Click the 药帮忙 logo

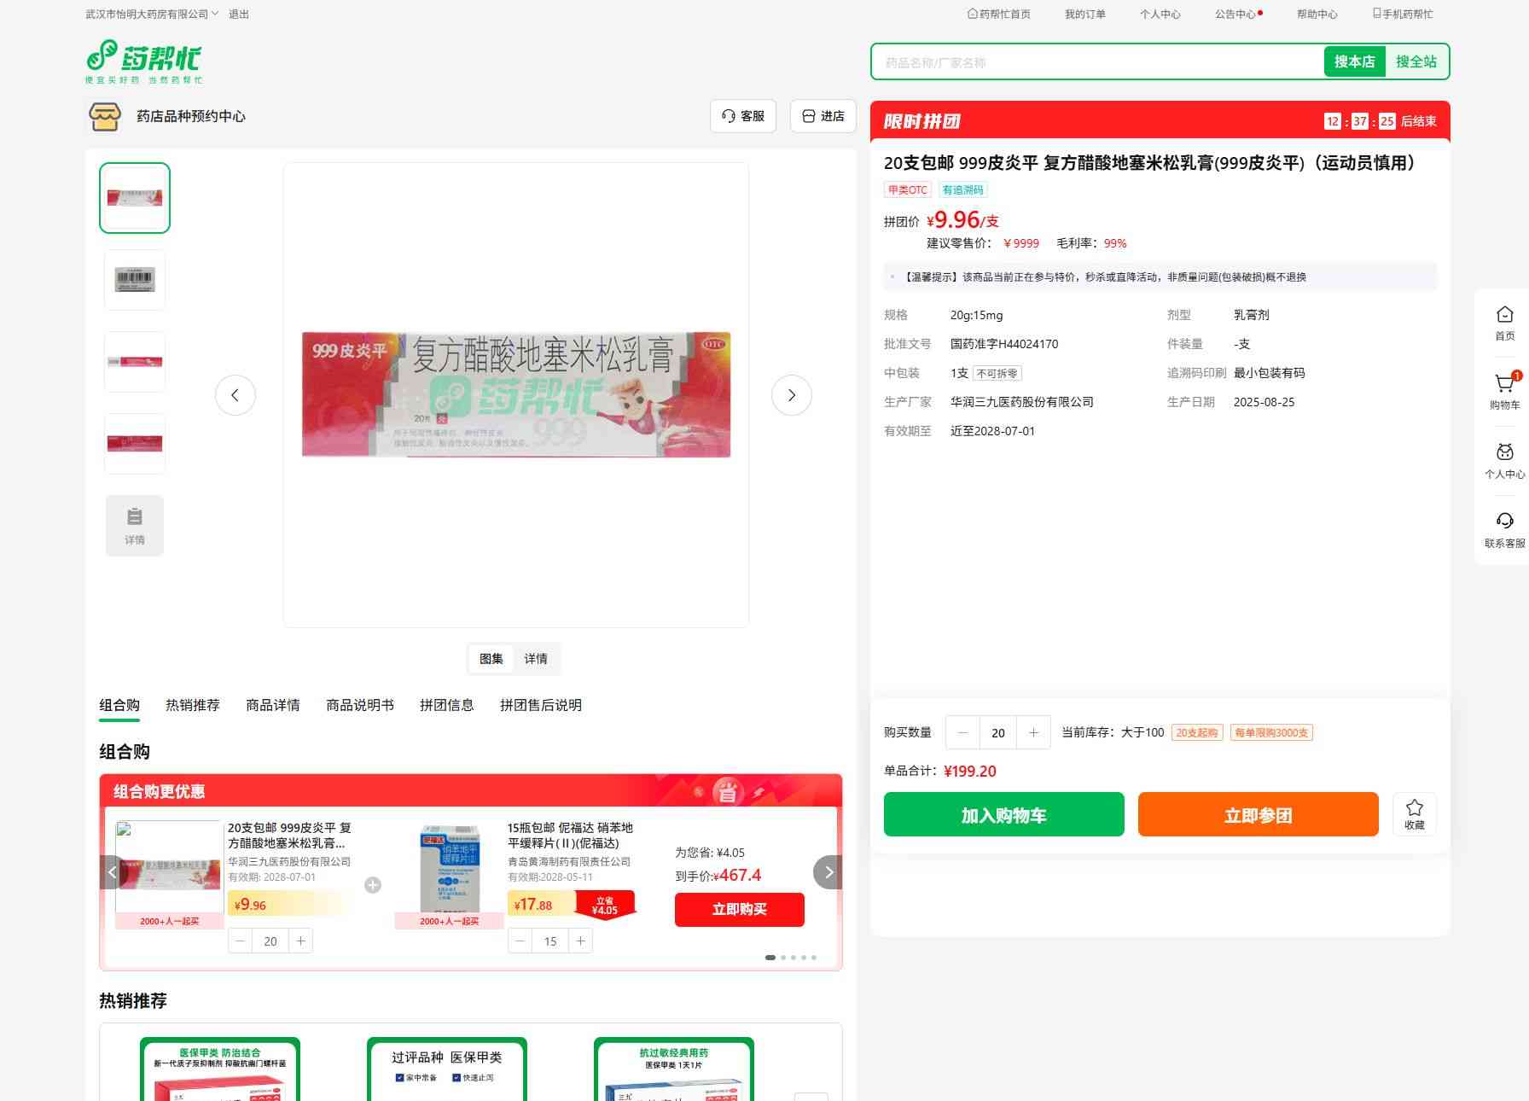(144, 61)
